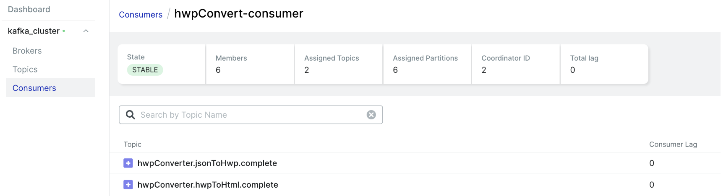The width and height of the screenshot is (726, 196).
Task: Open the hwpConverter.hwpToHtml.complete topic name
Action: [208, 185]
